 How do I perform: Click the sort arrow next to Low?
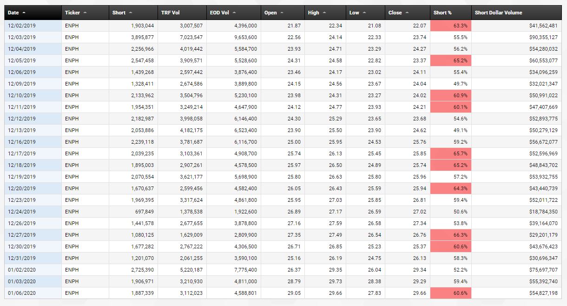[364, 13]
